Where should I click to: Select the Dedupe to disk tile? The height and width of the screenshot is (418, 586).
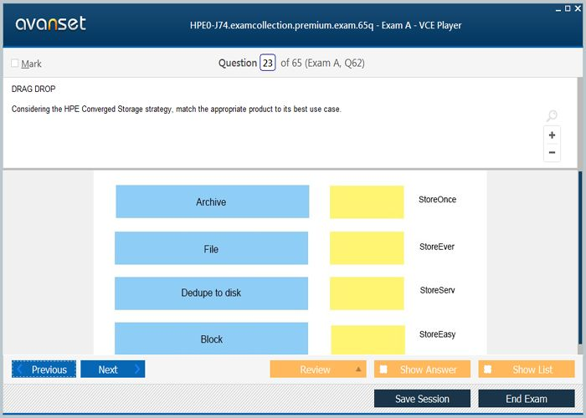coord(211,293)
